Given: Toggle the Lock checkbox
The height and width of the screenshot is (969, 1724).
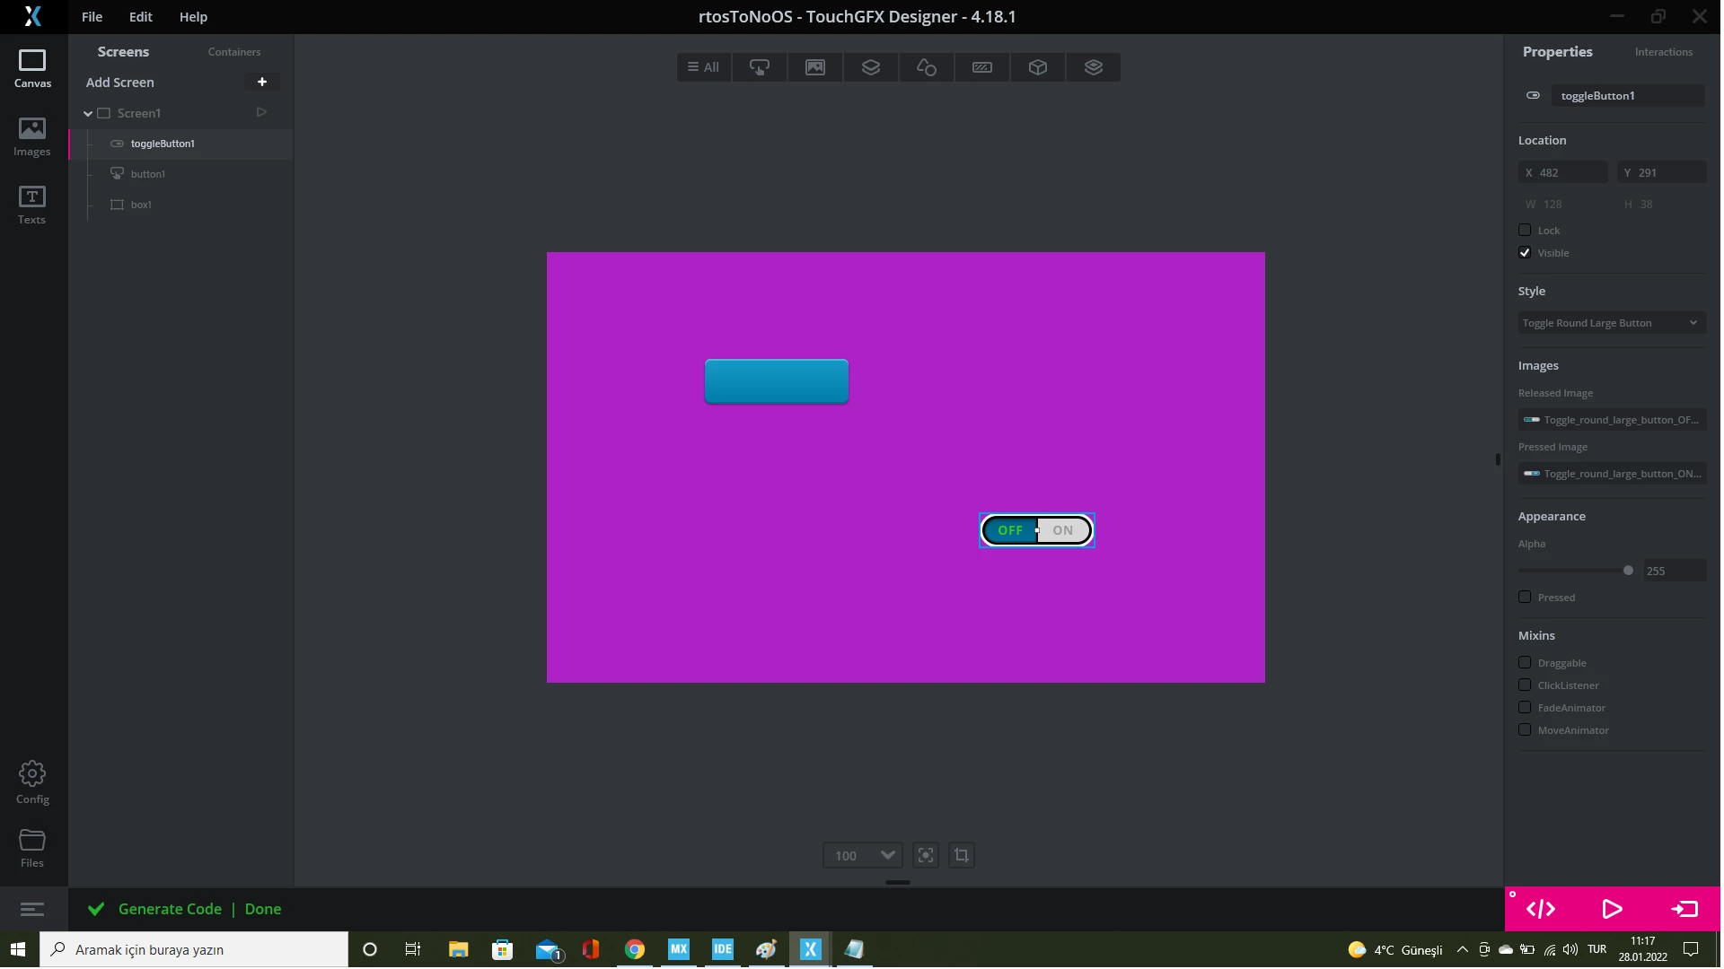Looking at the screenshot, I should coord(1525,230).
